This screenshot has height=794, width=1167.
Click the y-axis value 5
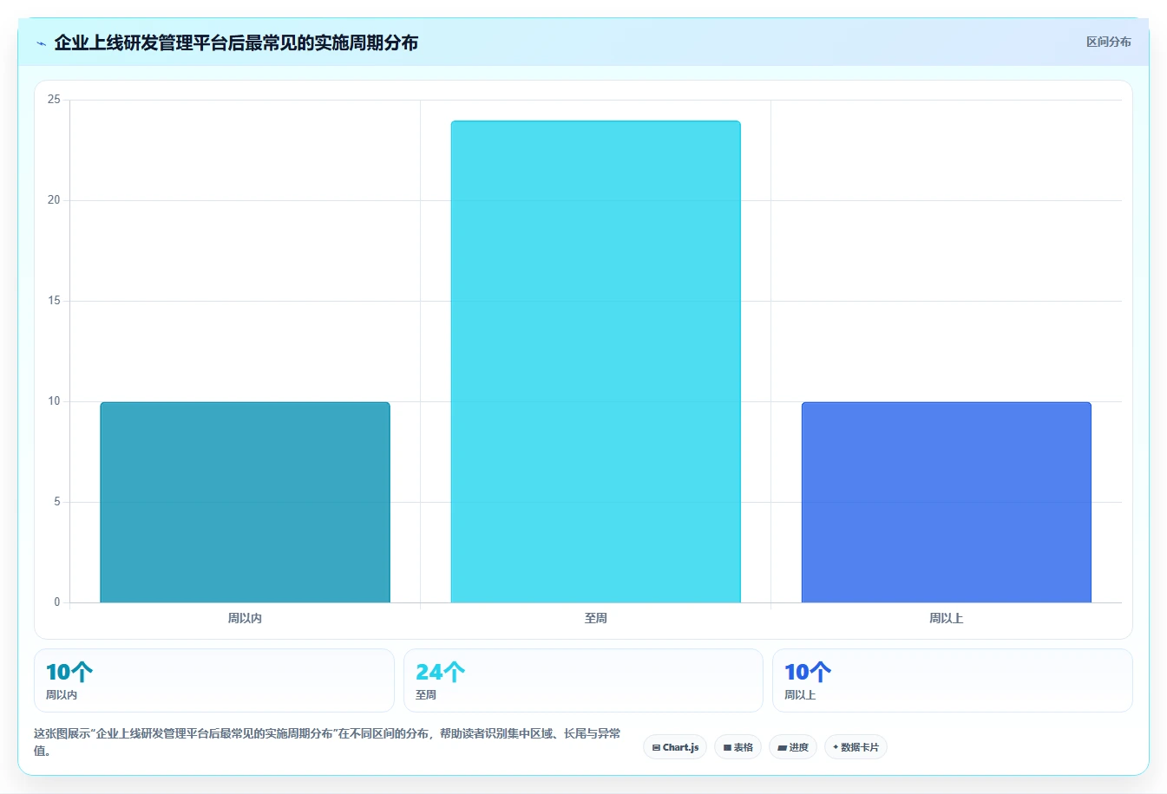(x=57, y=502)
